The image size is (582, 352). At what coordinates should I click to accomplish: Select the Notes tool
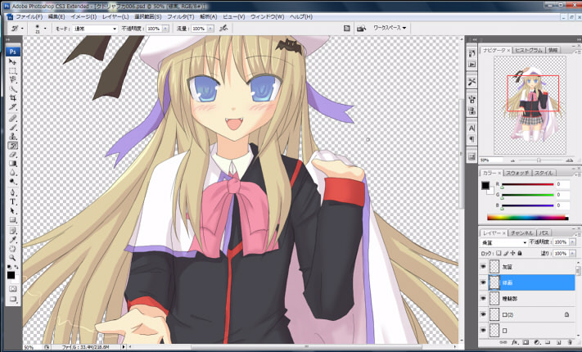click(x=12, y=231)
